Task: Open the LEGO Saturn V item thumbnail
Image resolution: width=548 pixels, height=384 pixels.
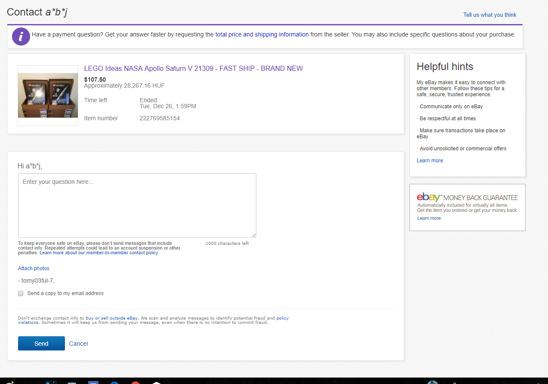Action: [48, 95]
